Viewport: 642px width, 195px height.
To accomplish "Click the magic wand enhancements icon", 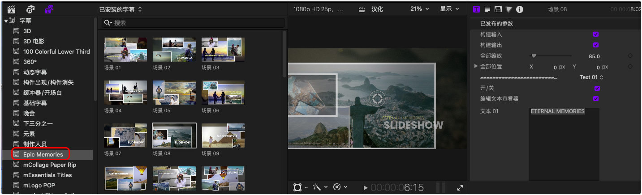I will [x=317, y=187].
